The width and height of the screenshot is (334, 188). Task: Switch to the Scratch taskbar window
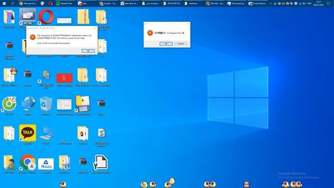click(108, 4)
